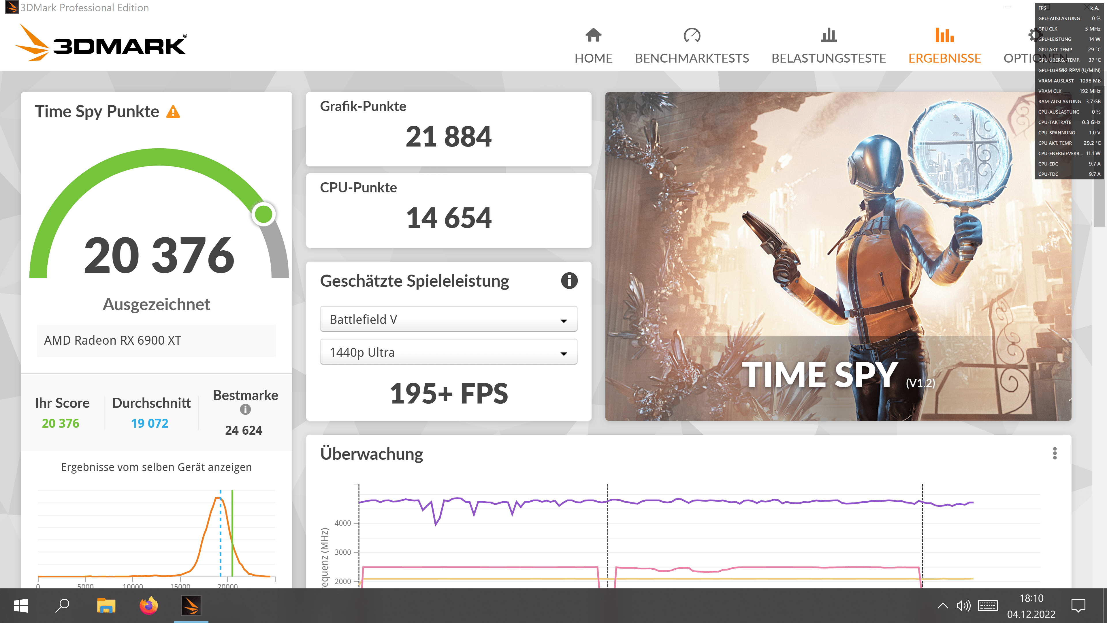Click the warning triangle next to Time Spy Punkte
The image size is (1107, 623).
coord(173,111)
